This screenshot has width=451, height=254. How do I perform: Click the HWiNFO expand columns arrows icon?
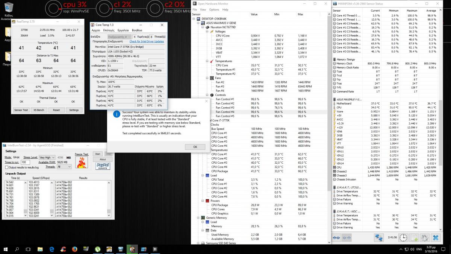[x=336, y=237]
